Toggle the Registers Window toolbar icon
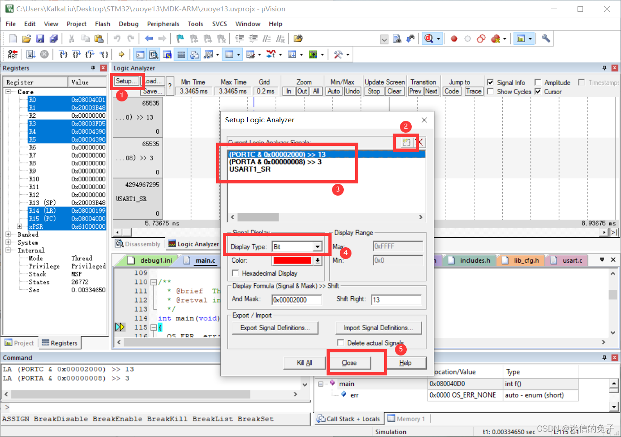Viewport: 621px width, 437px height. click(181, 55)
